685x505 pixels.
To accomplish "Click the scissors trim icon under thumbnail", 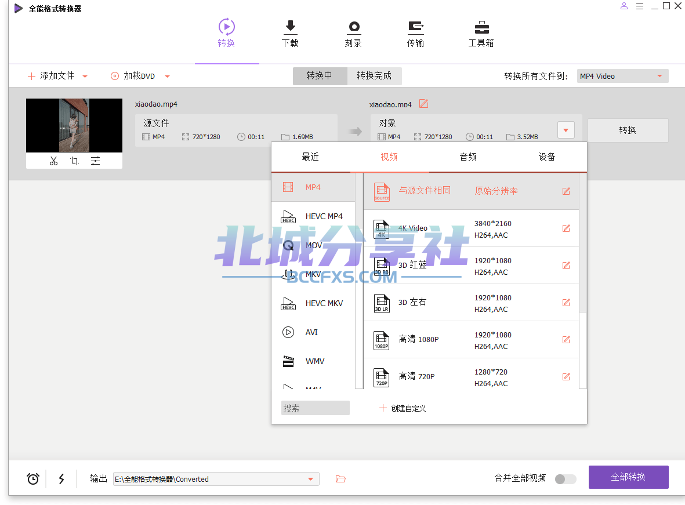I will point(53,161).
